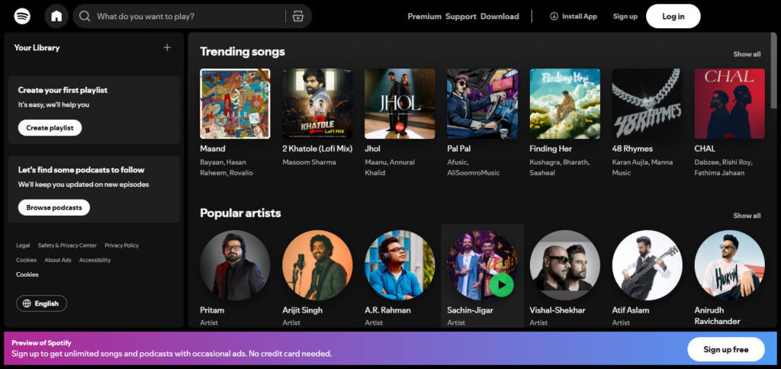Open the 2 Khatole (Lofi Mix) cover

pos(317,104)
